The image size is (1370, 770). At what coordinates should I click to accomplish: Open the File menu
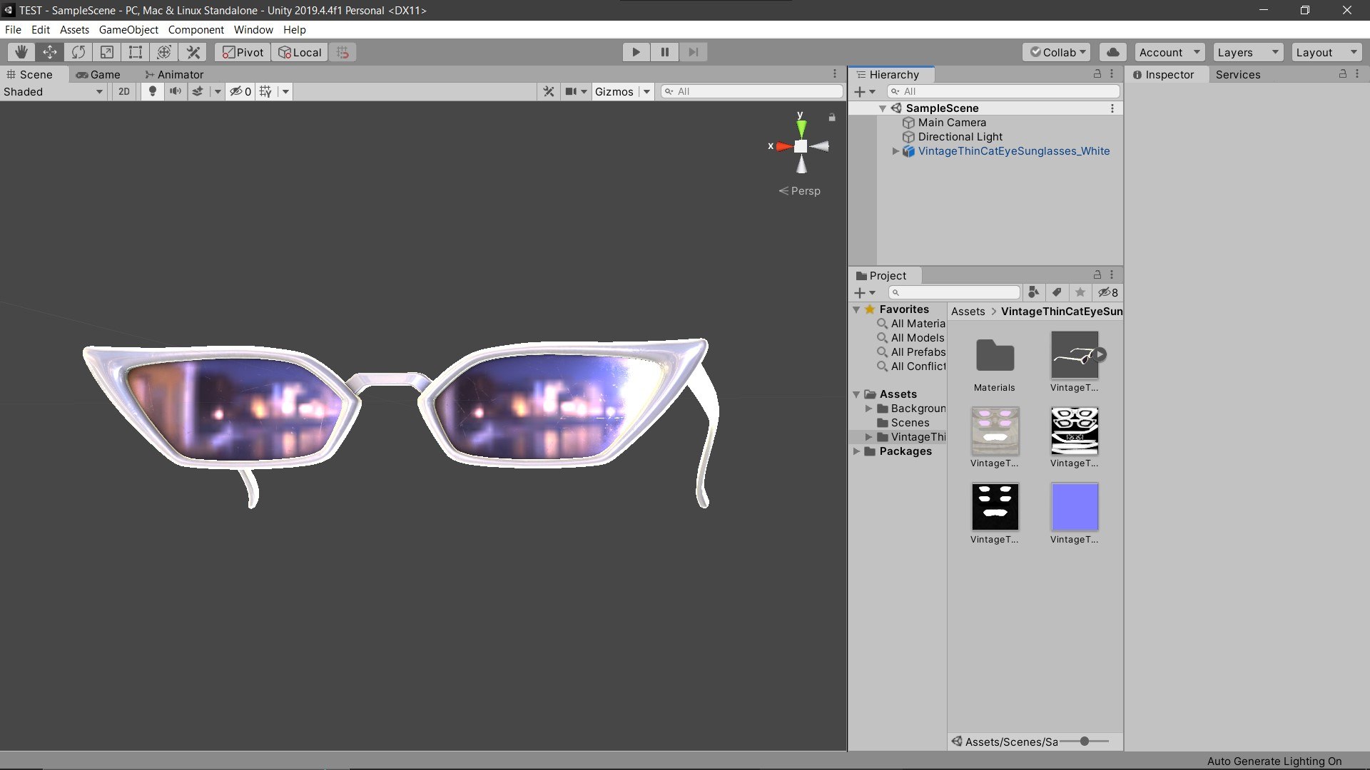13,30
